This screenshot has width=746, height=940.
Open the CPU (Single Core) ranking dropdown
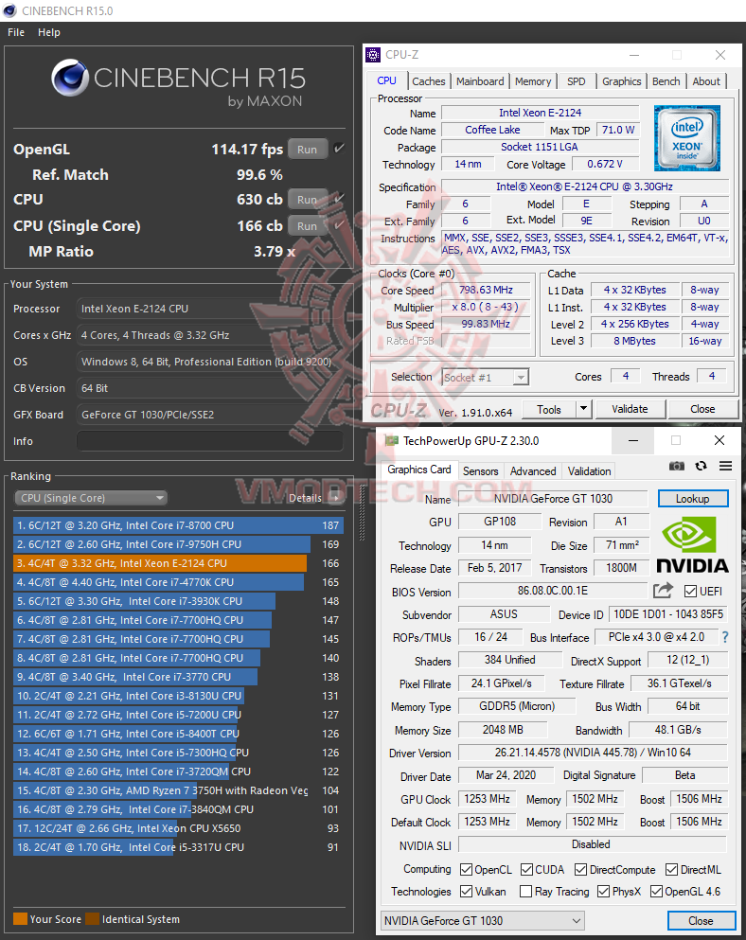91,498
